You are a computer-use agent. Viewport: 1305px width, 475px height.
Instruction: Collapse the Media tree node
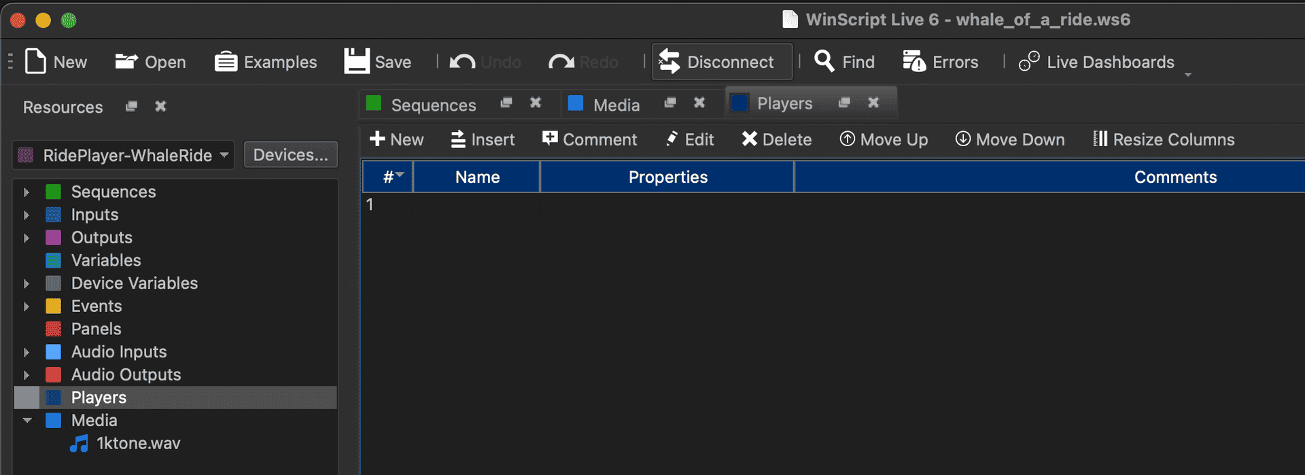pyautogui.click(x=27, y=421)
